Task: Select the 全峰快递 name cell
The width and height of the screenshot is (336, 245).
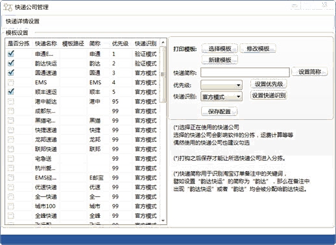Action: pos(46,216)
